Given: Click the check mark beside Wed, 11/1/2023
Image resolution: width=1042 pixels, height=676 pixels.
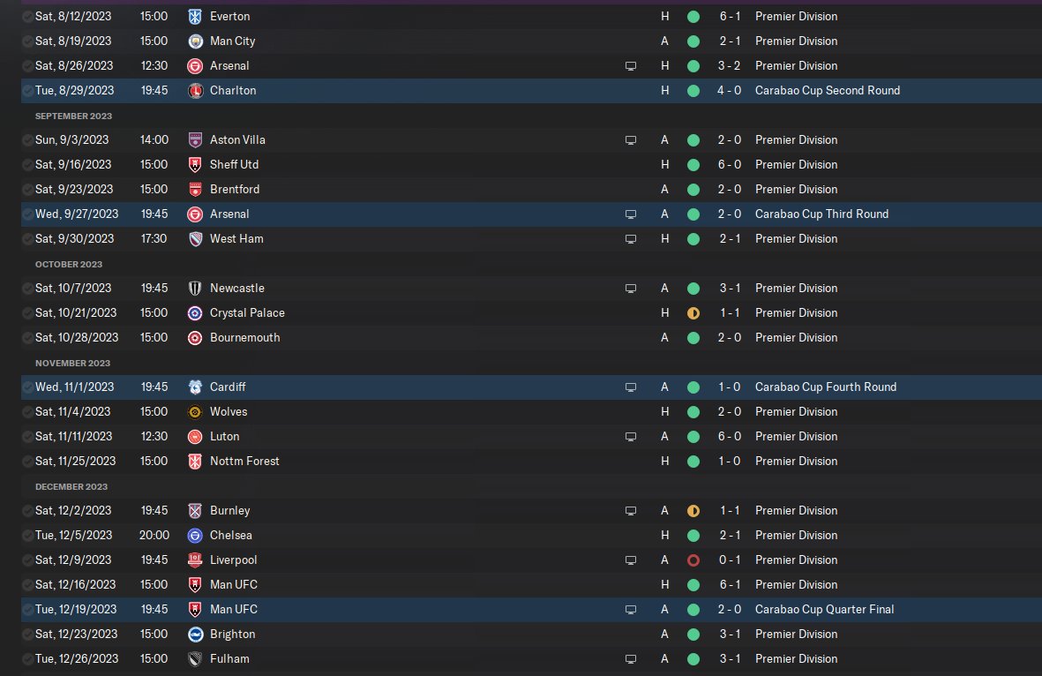Looking at the screenshot, I should point(28,387).
